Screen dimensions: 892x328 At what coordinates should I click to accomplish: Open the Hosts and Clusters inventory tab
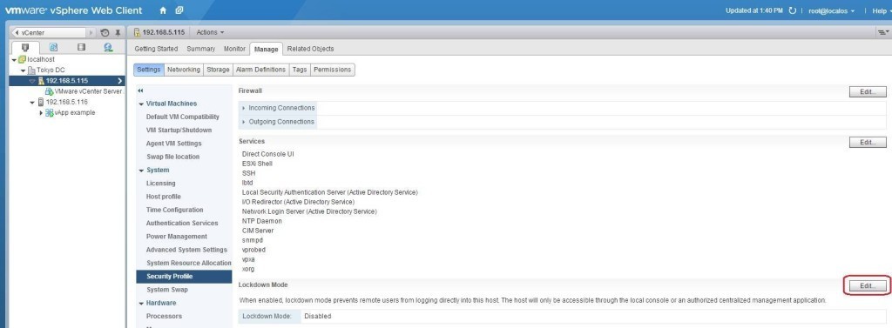(25, 48)
